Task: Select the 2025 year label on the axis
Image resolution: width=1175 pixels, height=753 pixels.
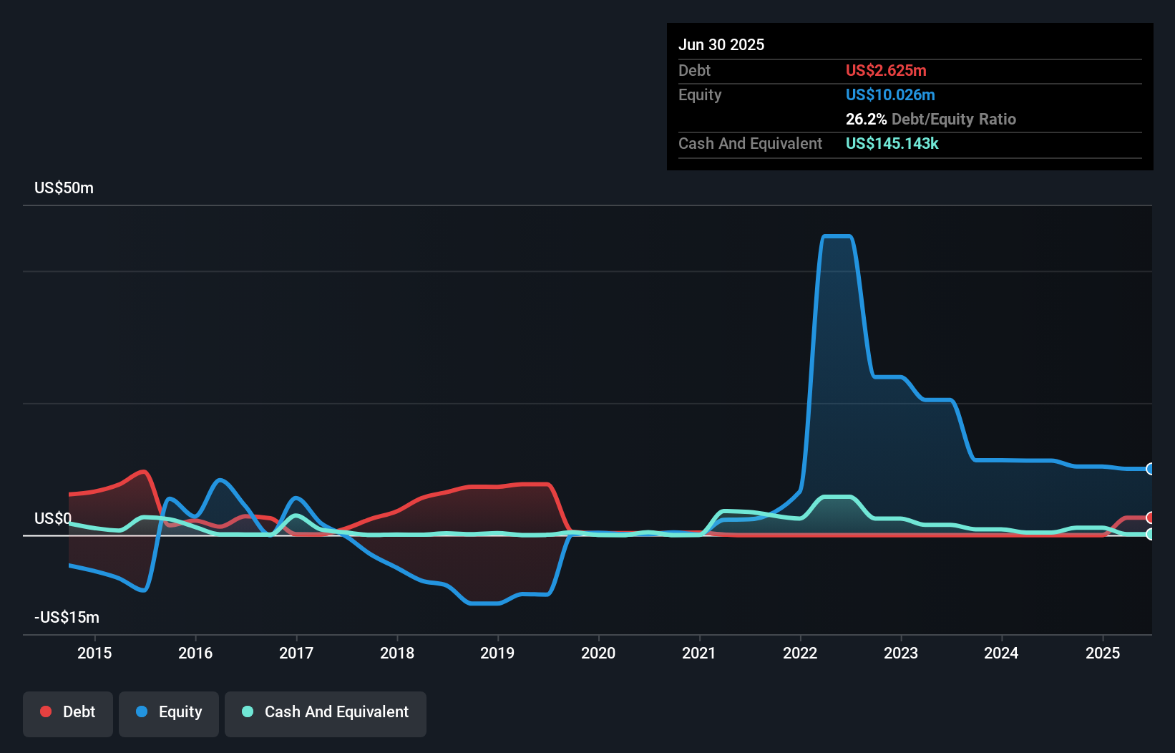Action: 1103,653
